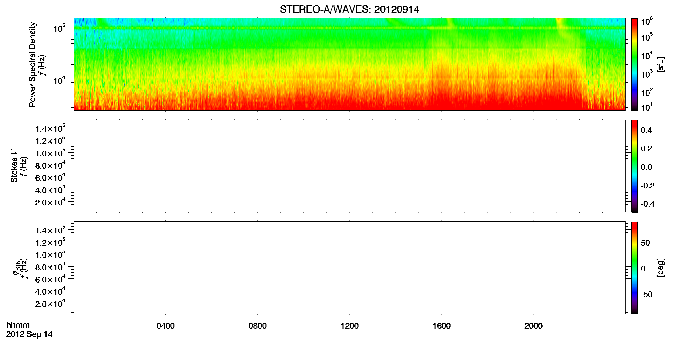
Task: Click the 6.0×10^4 phi panel frequency label
Action: pyautogui.click(x=50, y=279)
